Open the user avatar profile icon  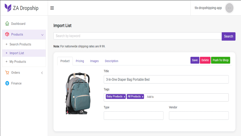pos(229,8)
